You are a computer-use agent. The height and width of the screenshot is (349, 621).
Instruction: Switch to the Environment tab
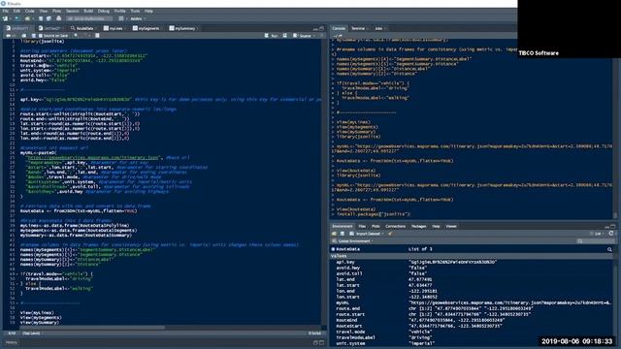(343, 226)
